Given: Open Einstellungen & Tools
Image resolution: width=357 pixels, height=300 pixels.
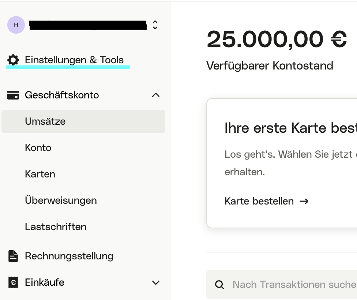Looking at the screenshot, I should (74, 60).
